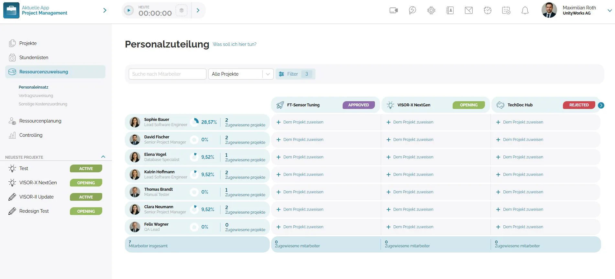This screenshot has height=279, width=615.
Task: Open notifications bell
Action: 525,10
